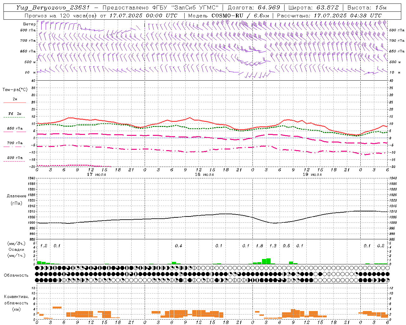The height and width of the screenshot is (325, 406).
Task: Select the 'Тем-ра(°C)' temperature panel label
Action: click(15, 90)
